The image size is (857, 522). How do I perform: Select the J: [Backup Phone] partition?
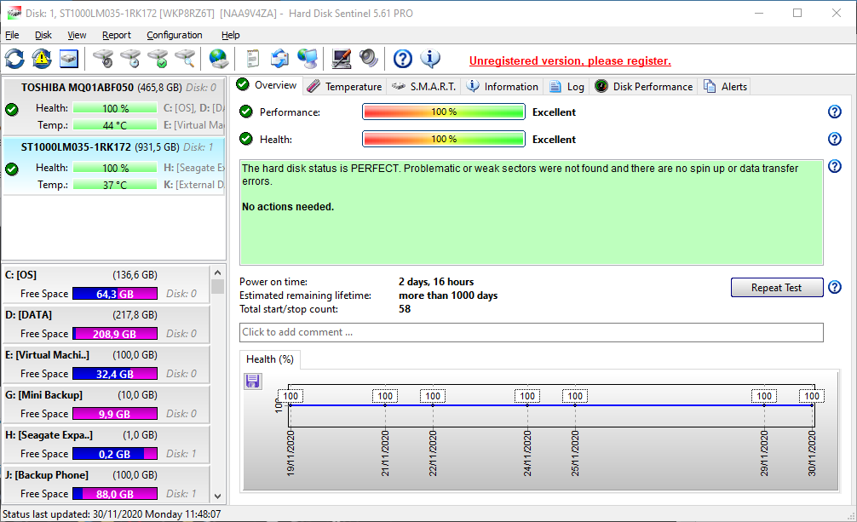tap(106, 484)
